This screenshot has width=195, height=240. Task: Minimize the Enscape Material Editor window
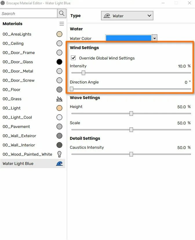coord(163,3)
